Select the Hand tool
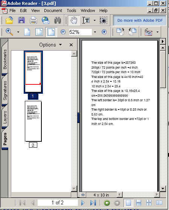This screenshot has width=169, height=210. [74, 20]
